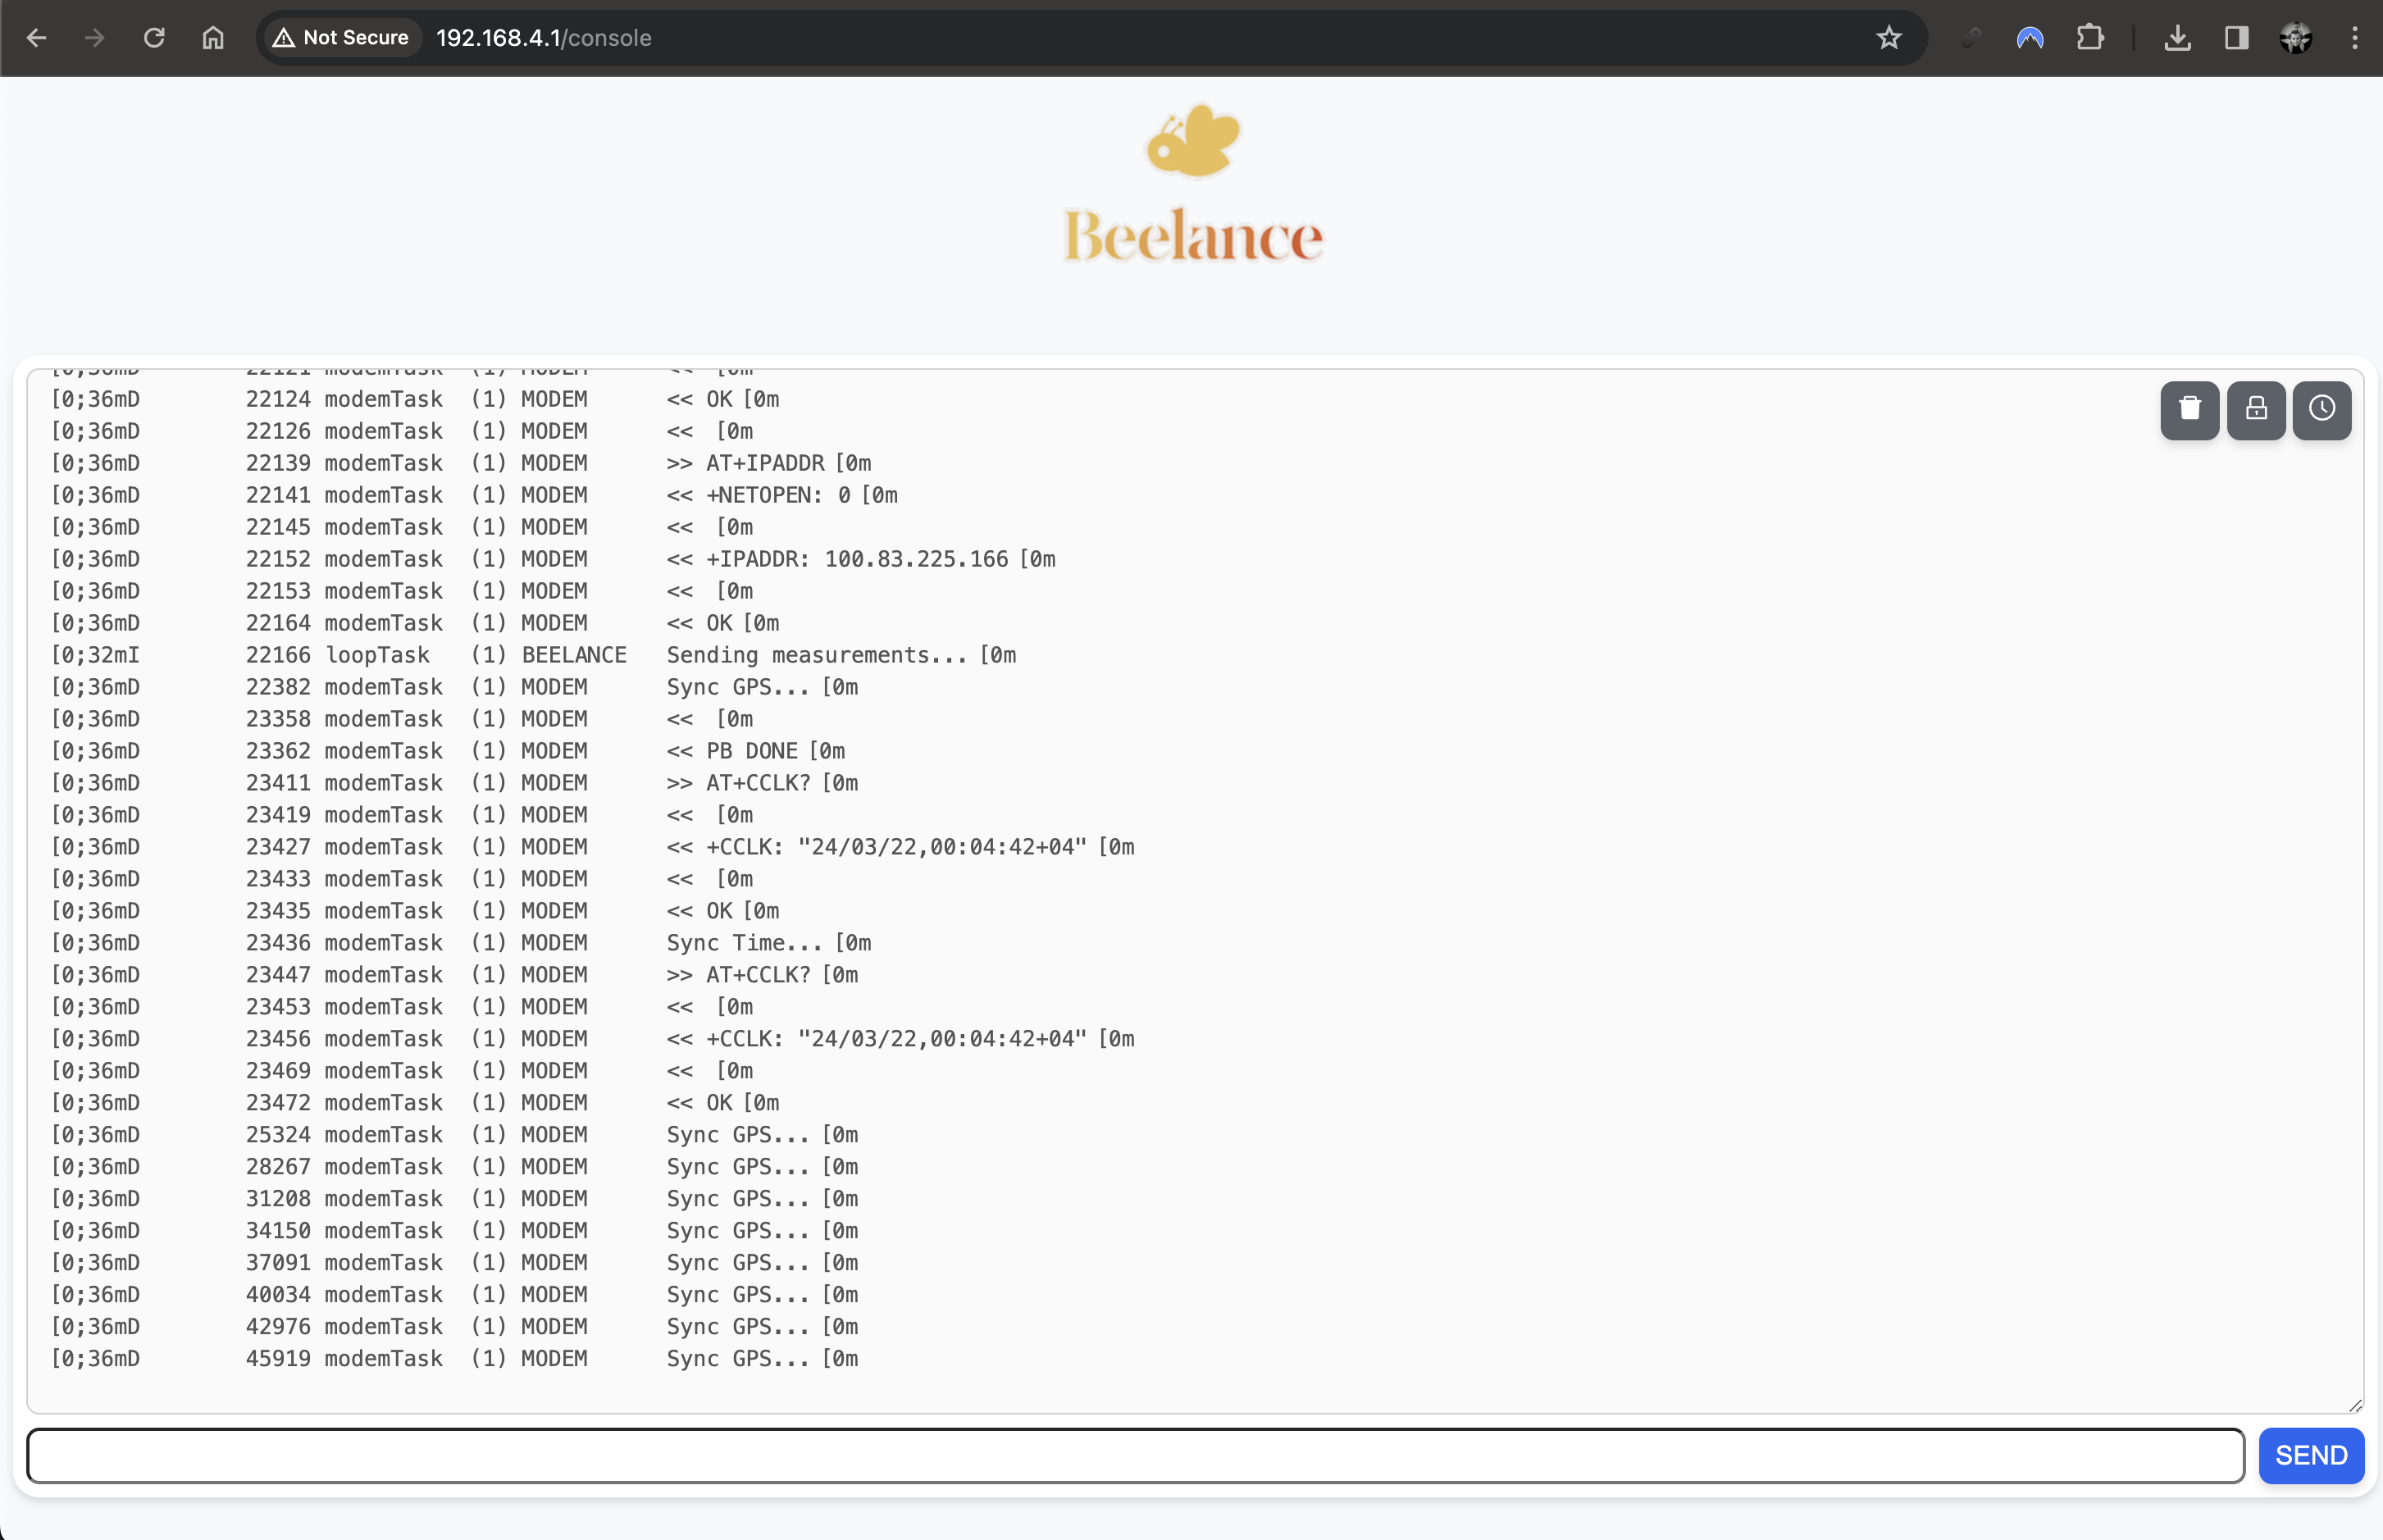Bookmark this page with star icon
Screen dimensions: 2383x1540
click(x=1888, y=38)
